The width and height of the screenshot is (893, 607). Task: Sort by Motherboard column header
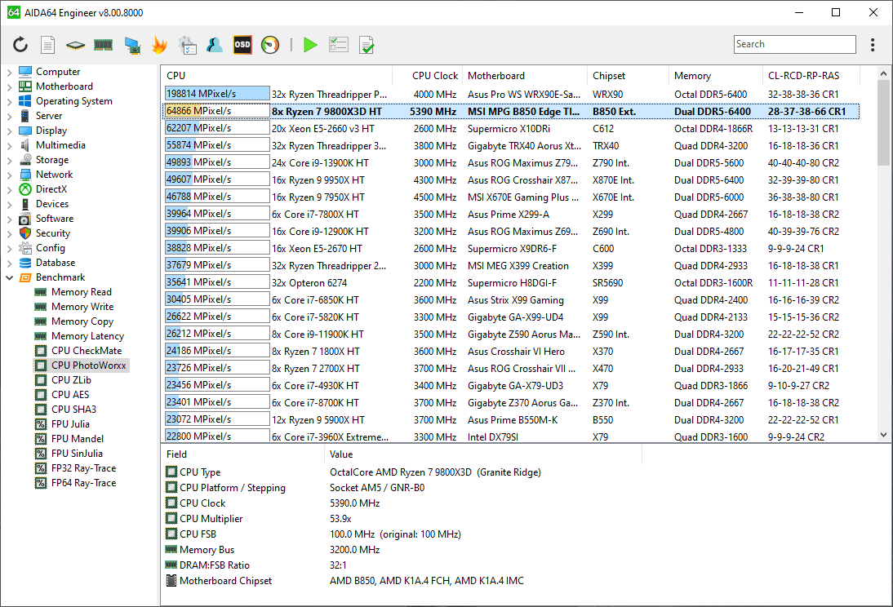pos(525,76)
